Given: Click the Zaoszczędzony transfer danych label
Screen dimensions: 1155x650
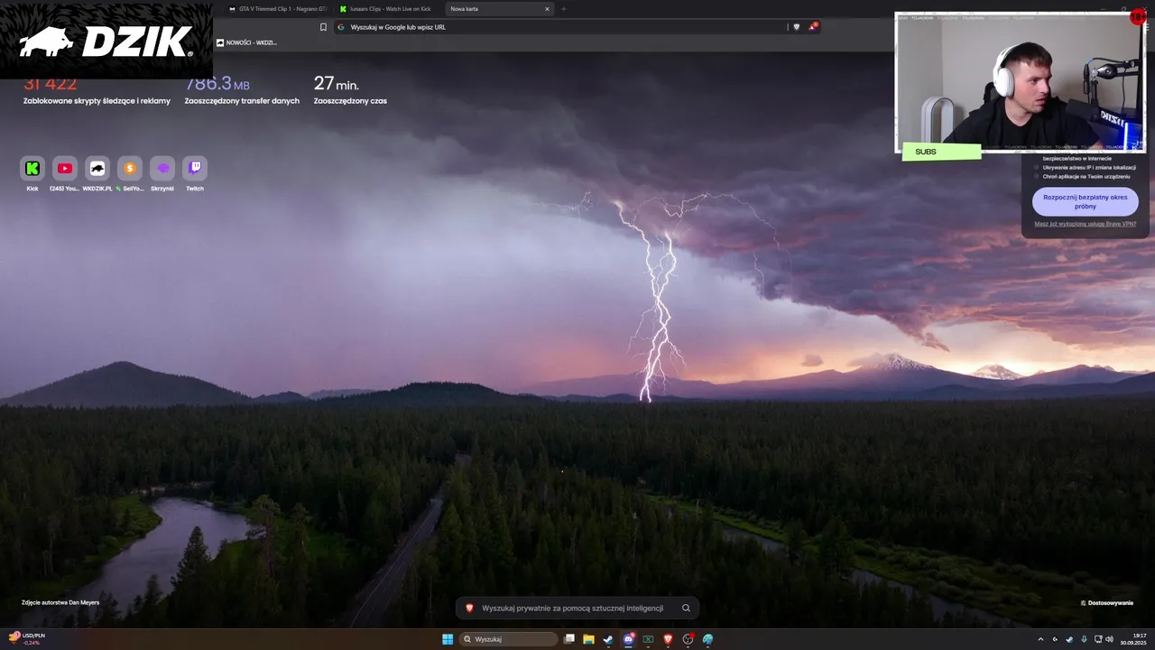Looking at the screenshot, I should tap(242, 101).
